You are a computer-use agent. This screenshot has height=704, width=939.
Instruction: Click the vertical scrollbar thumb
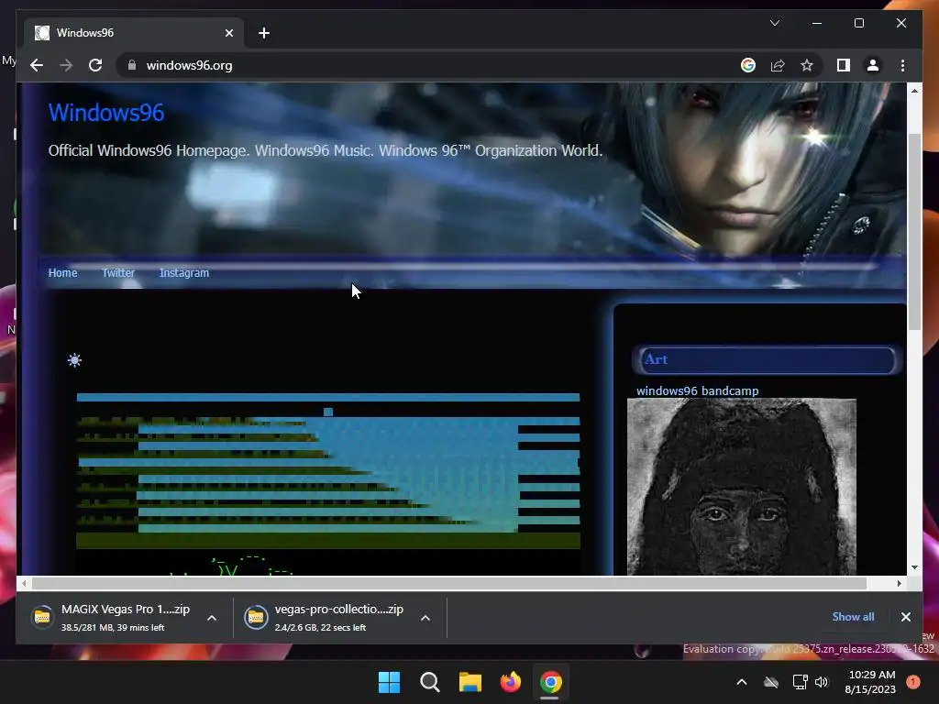click(914, 231)
